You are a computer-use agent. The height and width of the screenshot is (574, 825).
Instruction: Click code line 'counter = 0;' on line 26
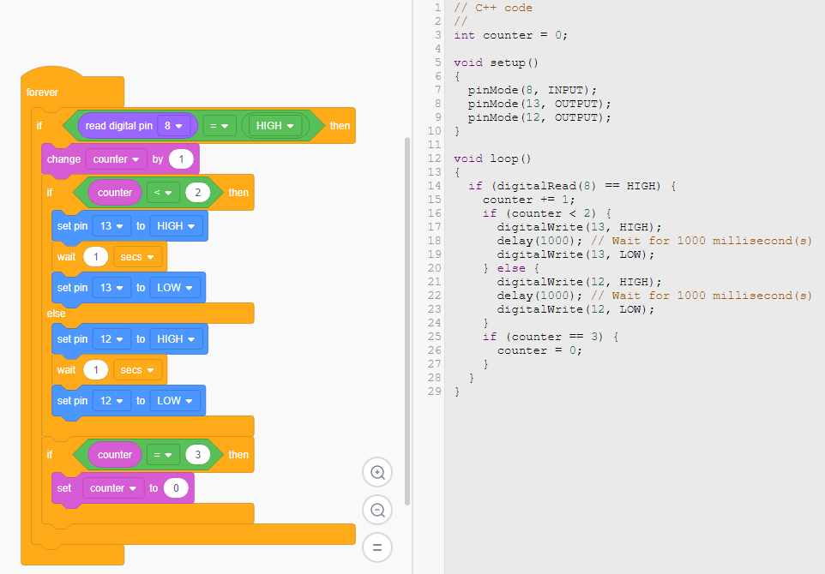click(x=539, y=350)
